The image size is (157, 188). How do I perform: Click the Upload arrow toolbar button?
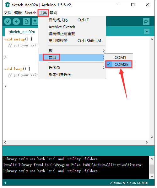point(16,22)
